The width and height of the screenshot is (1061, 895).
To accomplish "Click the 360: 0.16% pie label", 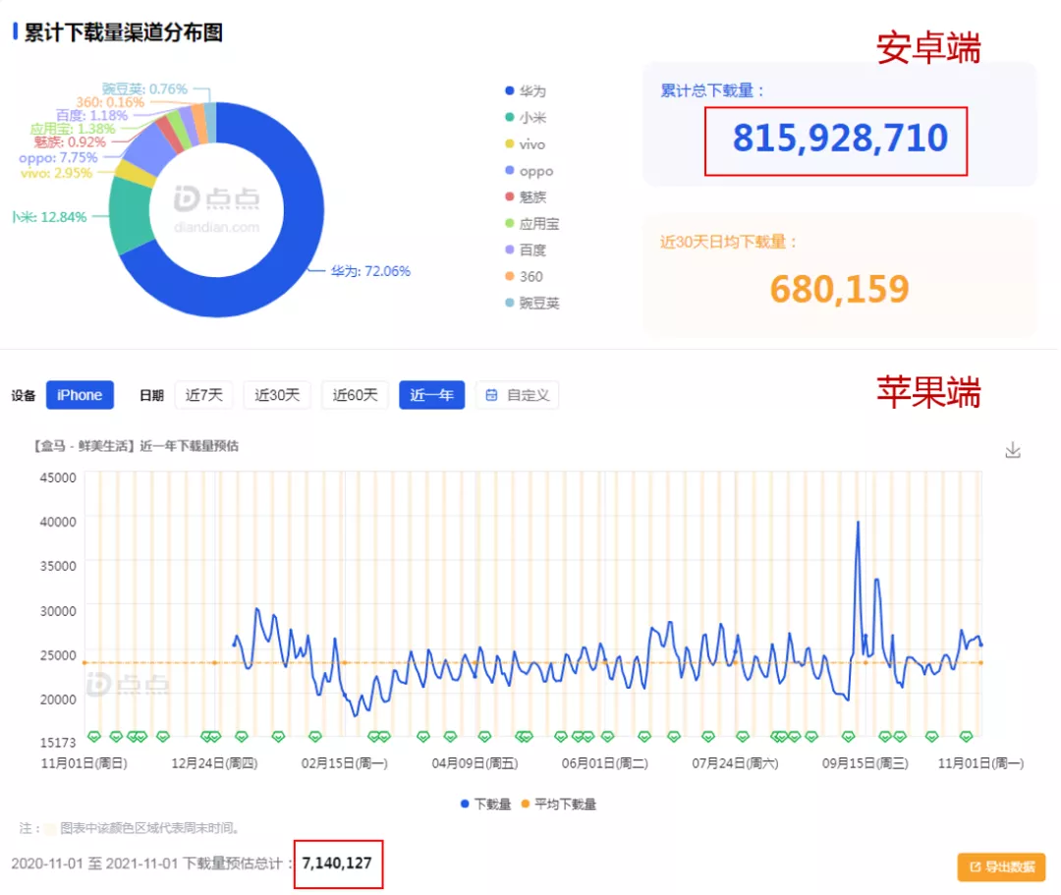I will coord(110,102).
